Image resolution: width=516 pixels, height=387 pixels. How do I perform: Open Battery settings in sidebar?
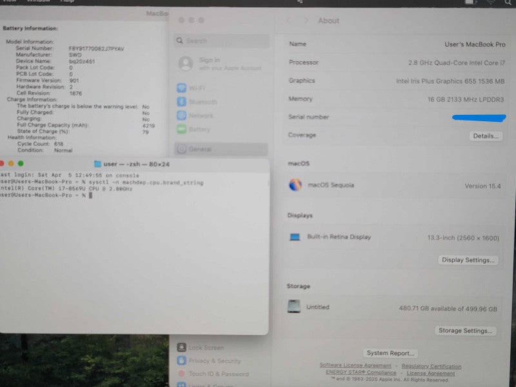pyautogui.click(x=193, y=130)
